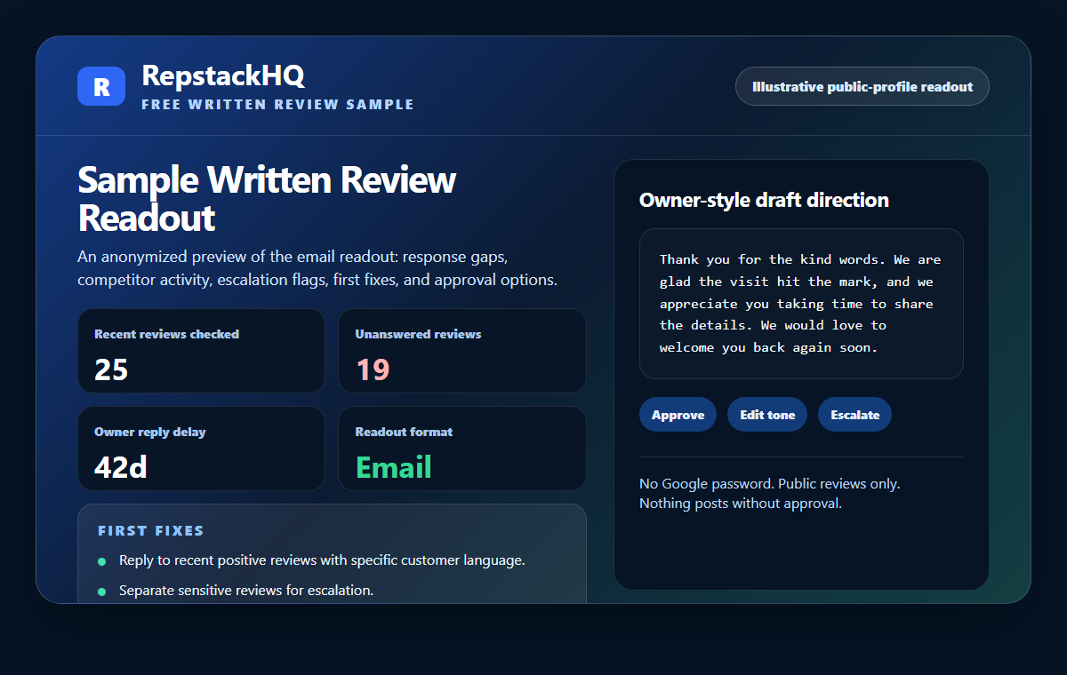Click the RepstackHQ brand name

click(x=223, y=75)
